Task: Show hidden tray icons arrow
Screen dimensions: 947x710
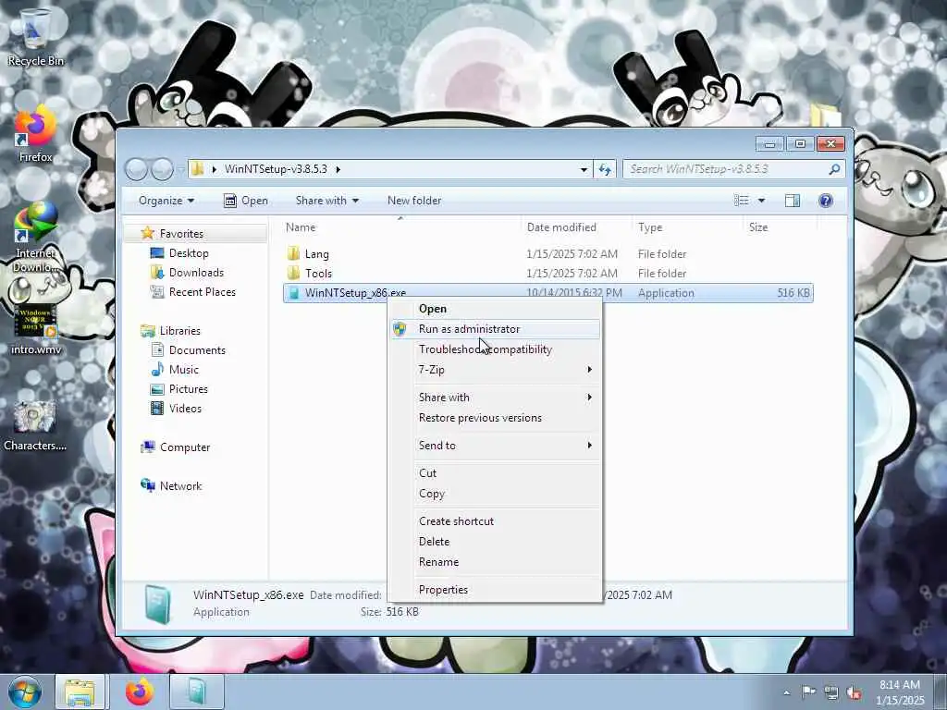Action: click(786, 692)
